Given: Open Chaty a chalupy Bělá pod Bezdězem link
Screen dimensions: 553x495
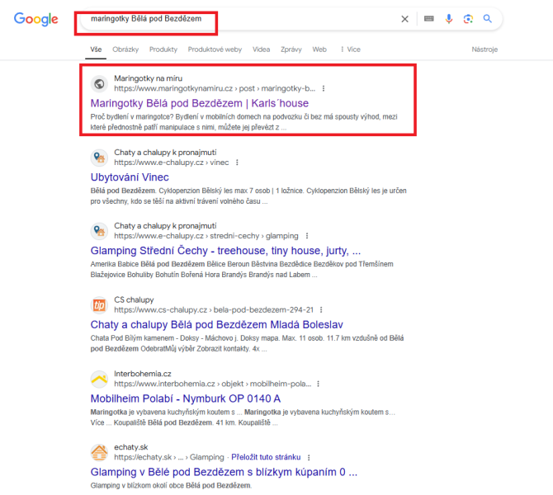Looking at the screenshot, I should tap(217, 325).
